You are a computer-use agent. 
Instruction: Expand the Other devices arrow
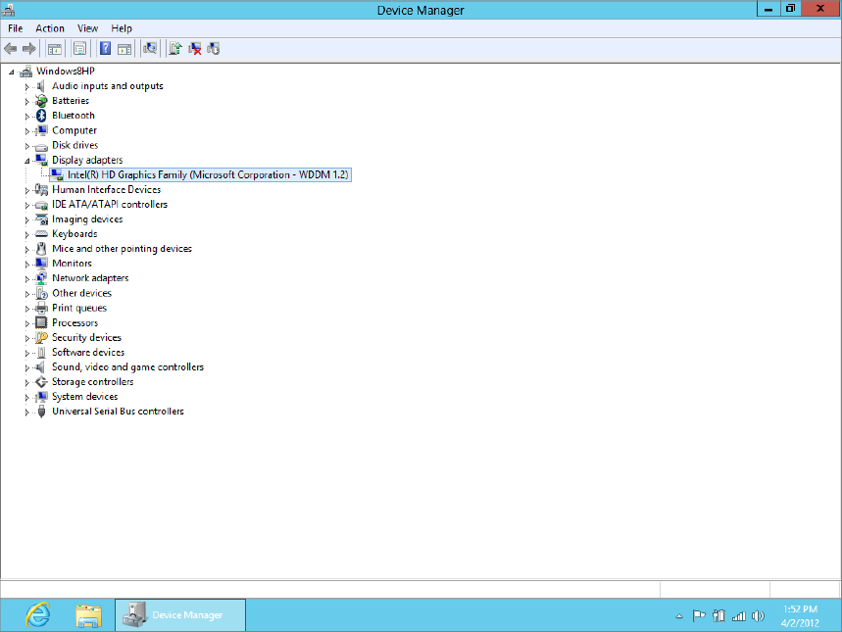26,294
